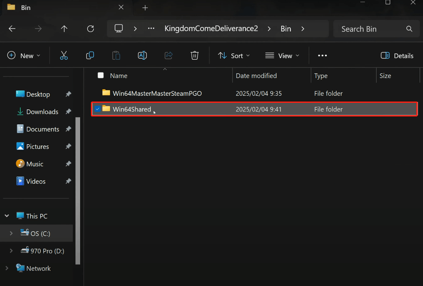The image size is (423, 286).
Task: Add a new tab with plus icon
Action: [145, 8]
